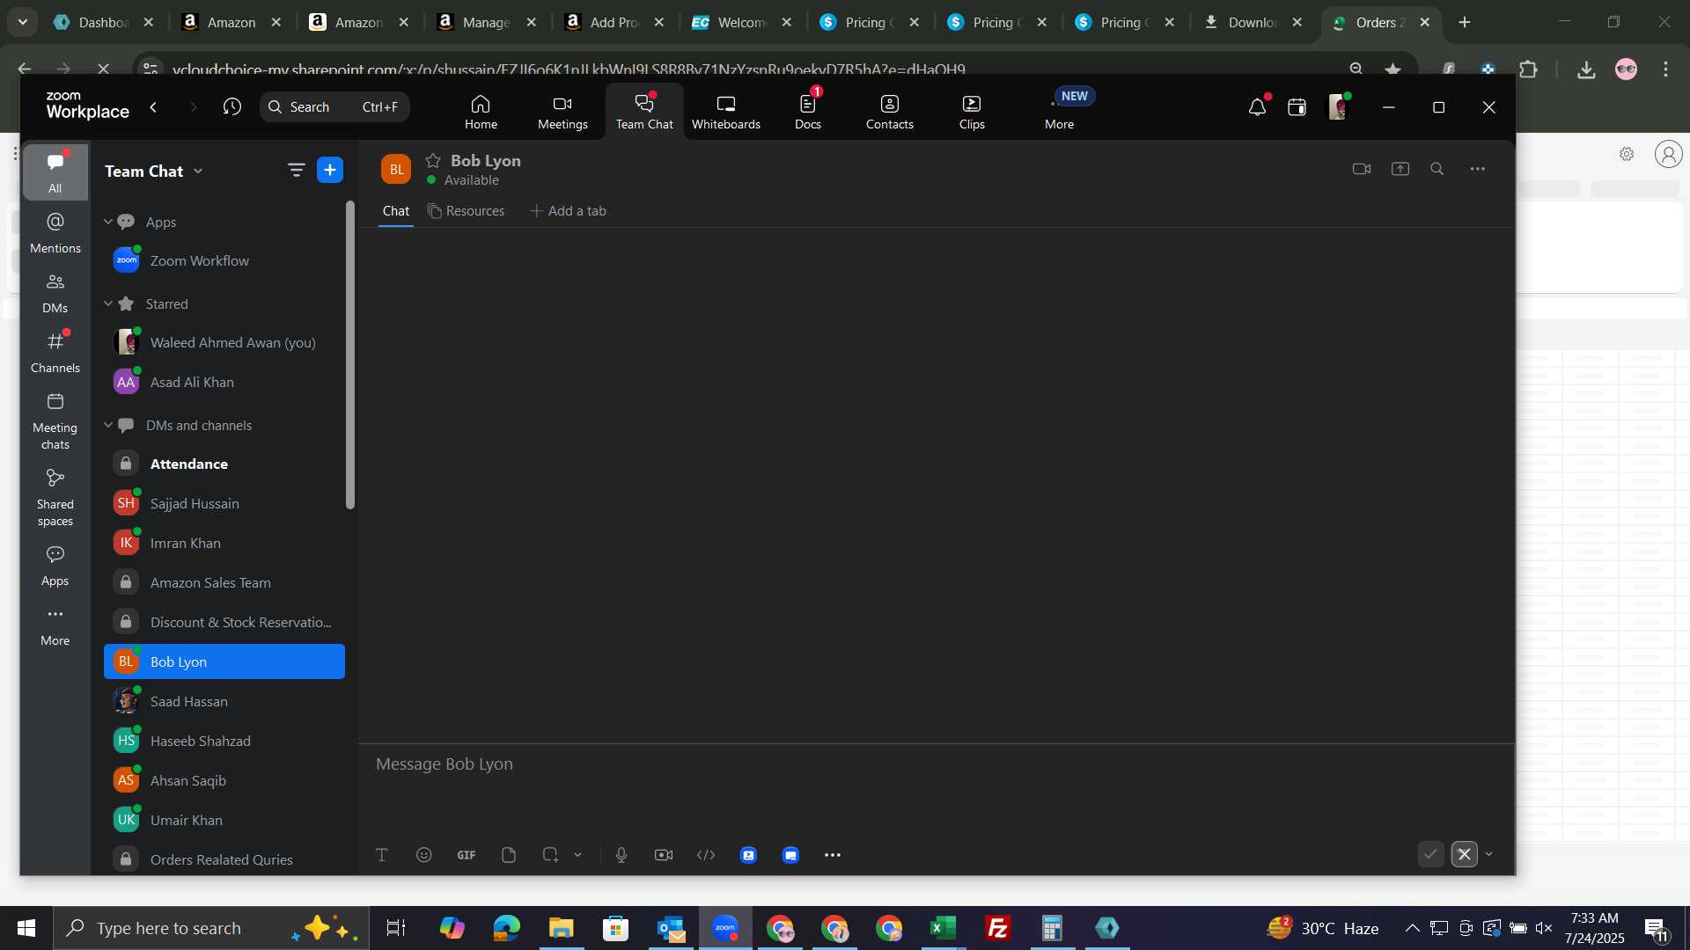Open Excel from the Windows taskbar
Screen dimensions: 1690x950
coord(944,928)
